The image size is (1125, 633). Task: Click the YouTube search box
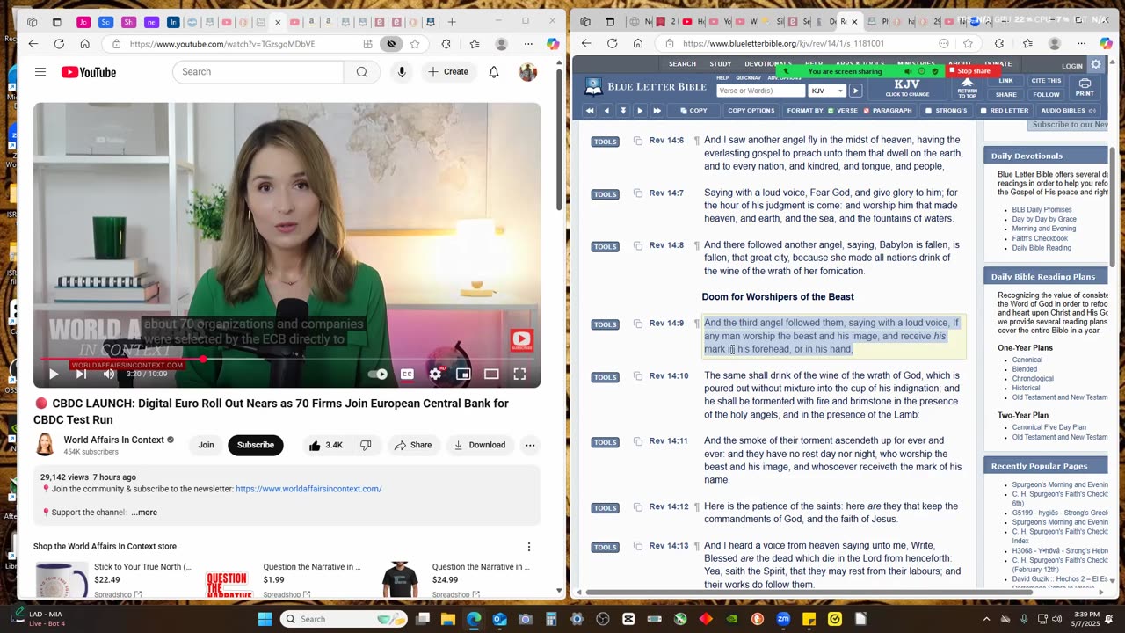(x=258, y=72)
